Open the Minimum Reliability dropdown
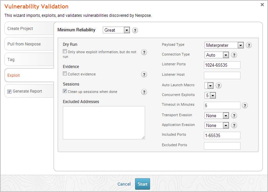This screenshot has width=268, height=192. [x=116, y=30]
